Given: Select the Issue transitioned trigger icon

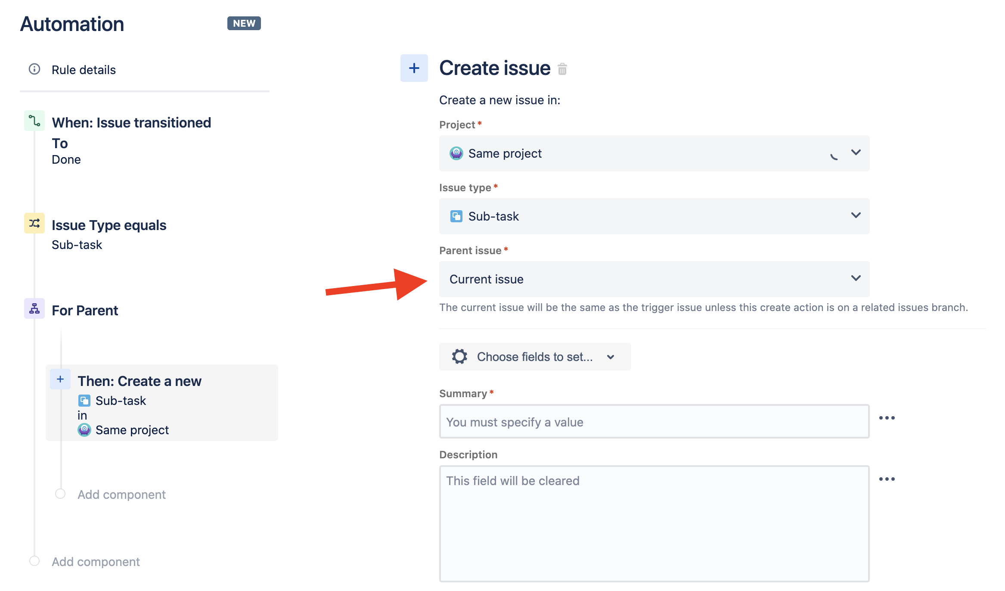Looking at the screenshot, I should pos(34,121).
